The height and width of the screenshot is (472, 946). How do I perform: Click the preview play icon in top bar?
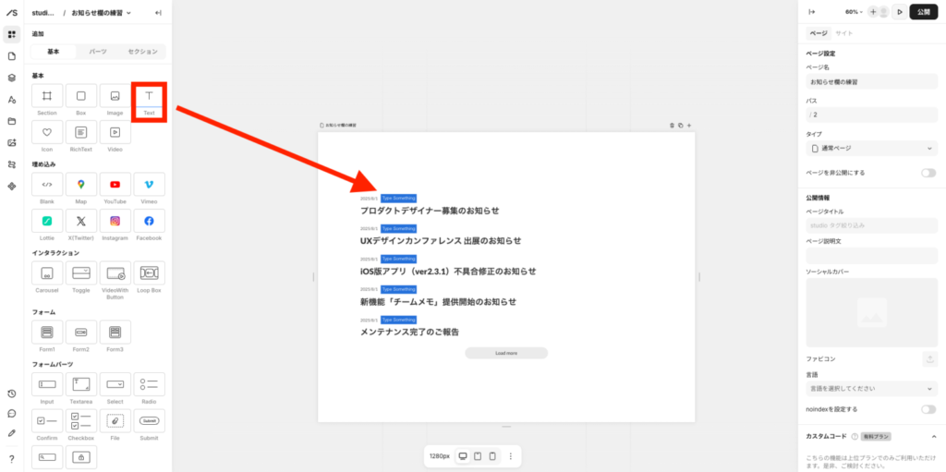click(899, 12)
